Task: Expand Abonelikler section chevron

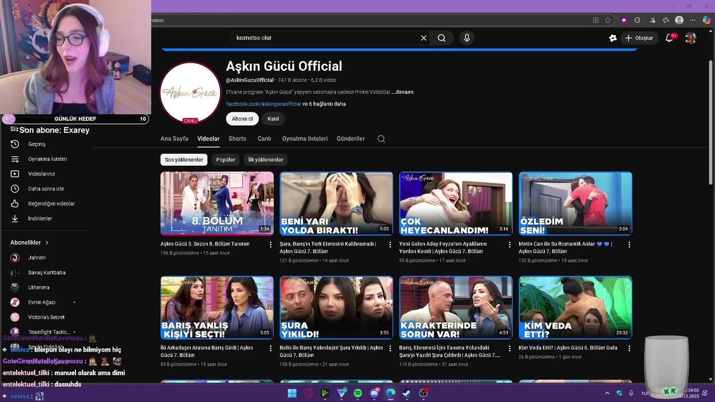Action: pos(47,243)
